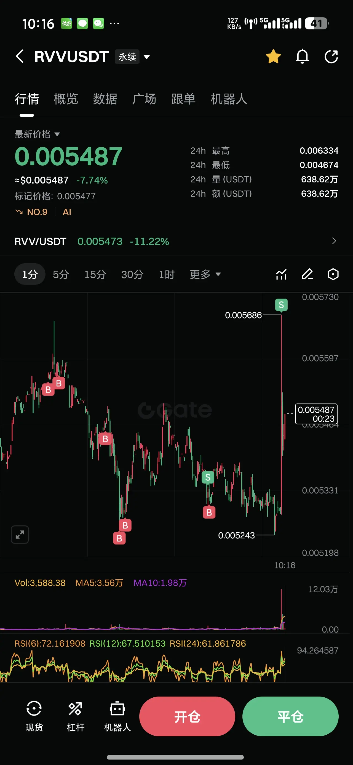Expand chart to fullscreen
This screenshot has width=353, height=765.
(20, 535)
